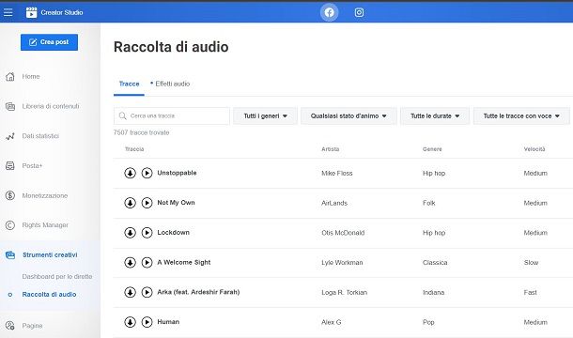Click the Artista column header
Image resolution: width=573 pixels, height=338 pixels.
point(331,149)
